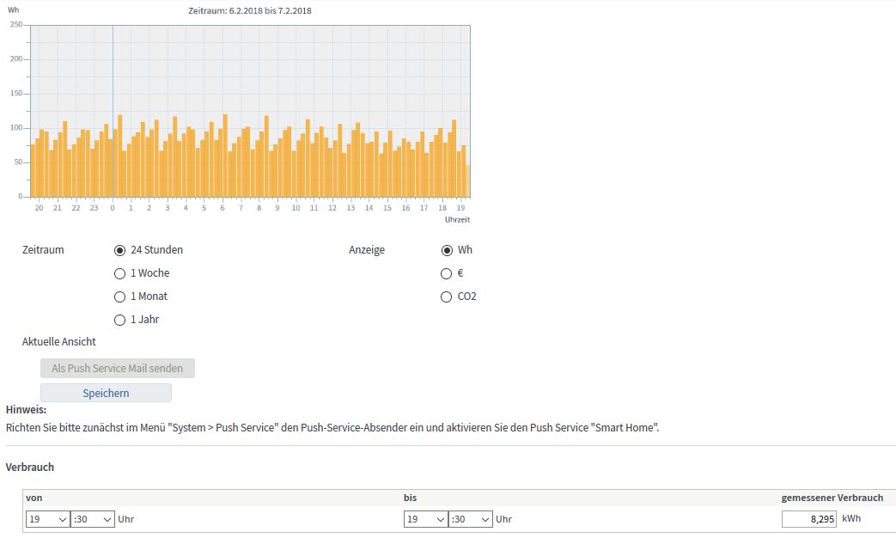Expand the 'bis' hour dropdown
The height and width of the screenshot is (538, 896).
point(425,519)
